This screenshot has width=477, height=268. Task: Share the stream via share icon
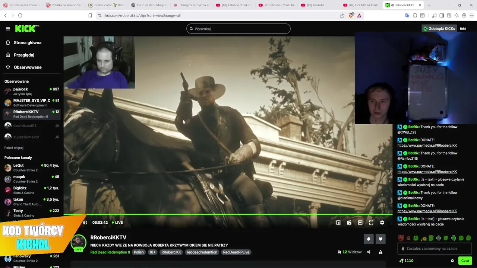coord(369,252)
